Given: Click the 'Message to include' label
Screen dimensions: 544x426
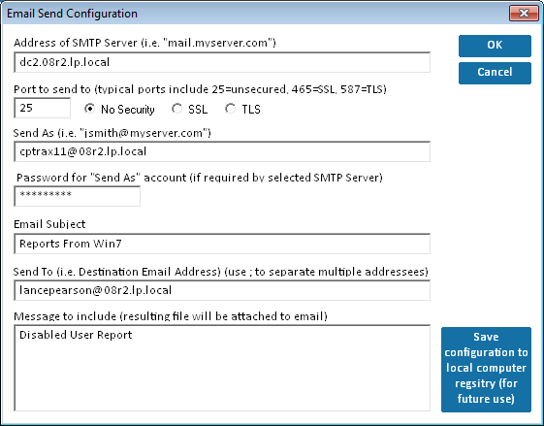Looking at the screenshot, I should pyautogui.click(x=171, y=316).
